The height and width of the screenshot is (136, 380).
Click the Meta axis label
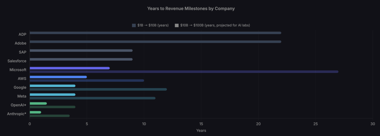(x=22, y=96)
